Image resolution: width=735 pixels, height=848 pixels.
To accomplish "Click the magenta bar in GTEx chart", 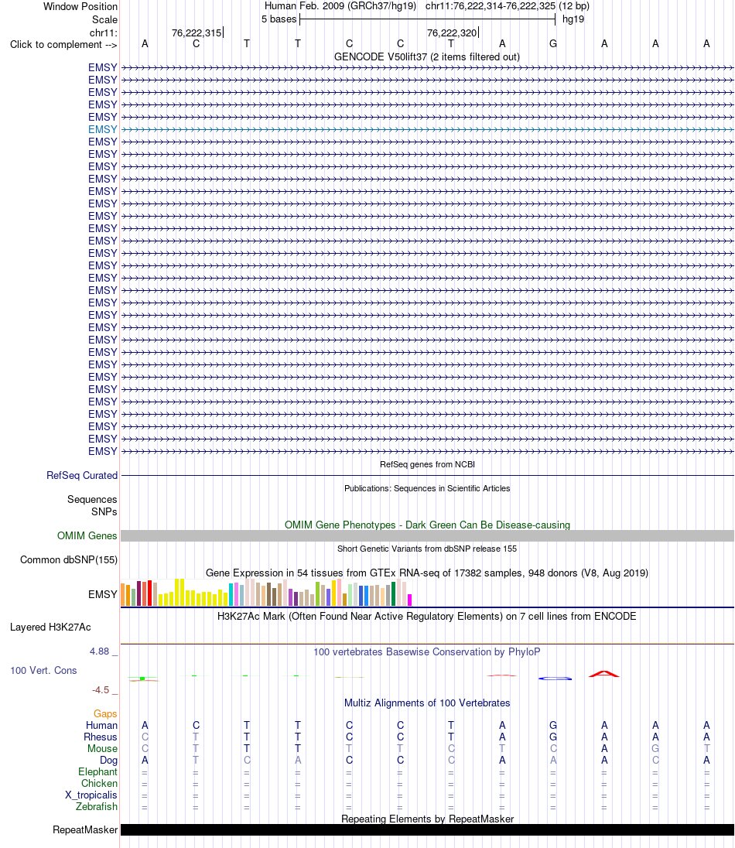I will [x=409, y=600].
